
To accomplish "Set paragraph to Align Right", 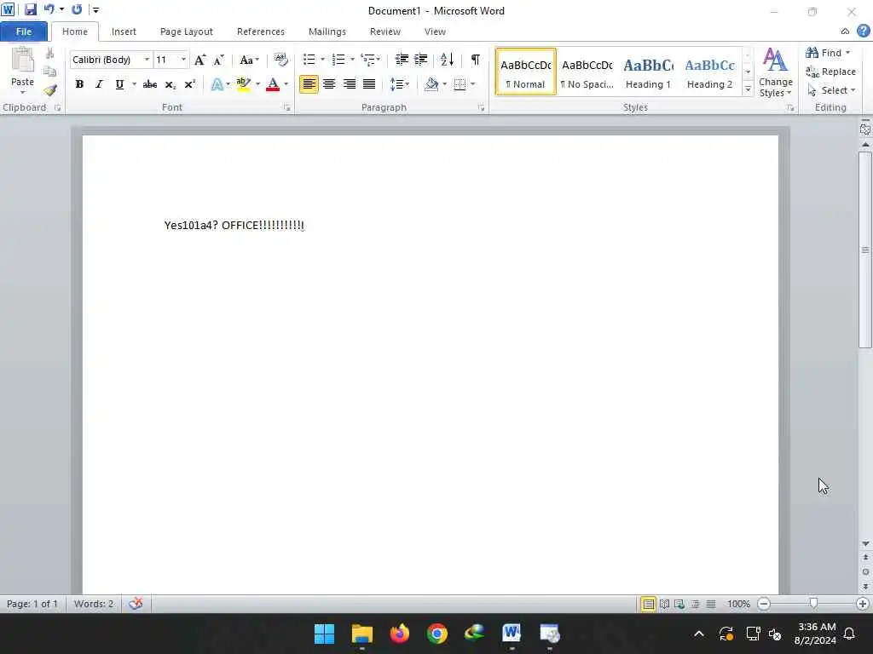I will pos(349,84).
